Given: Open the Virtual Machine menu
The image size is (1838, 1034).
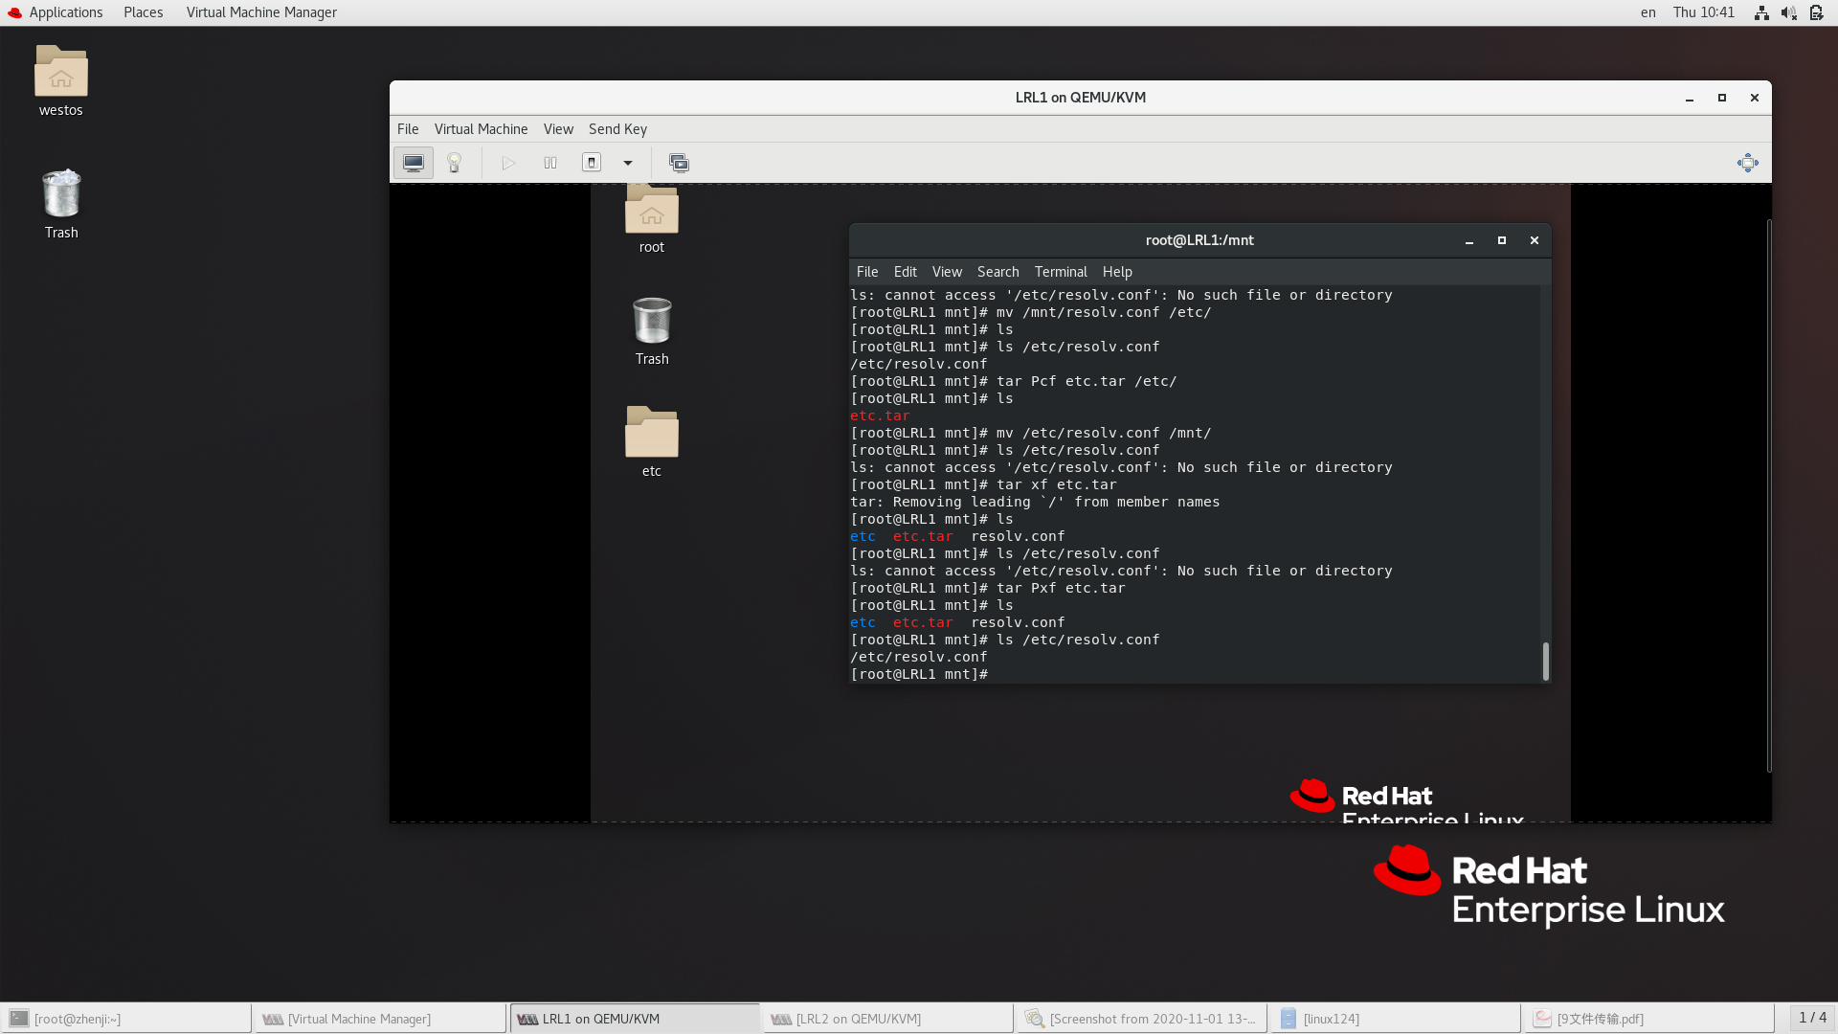Looking at the screenshot, I should (x=481, y=129).
